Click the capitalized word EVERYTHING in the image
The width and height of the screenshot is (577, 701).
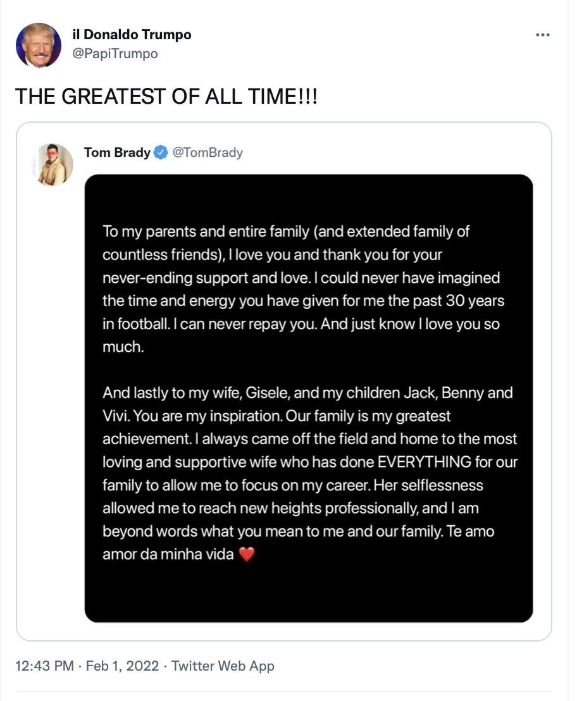click(424, 462)
